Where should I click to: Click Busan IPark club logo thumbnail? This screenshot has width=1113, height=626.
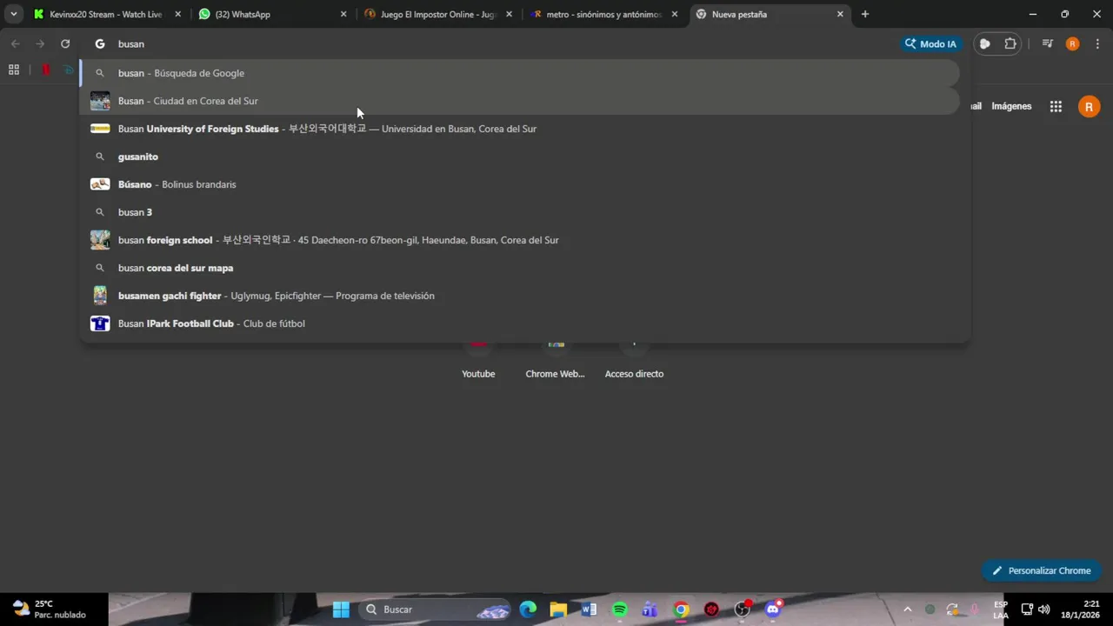(100, 323)
